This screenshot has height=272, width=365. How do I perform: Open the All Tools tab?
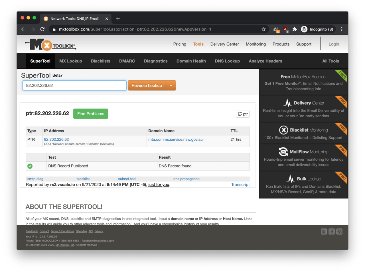(x=331, y=61)
